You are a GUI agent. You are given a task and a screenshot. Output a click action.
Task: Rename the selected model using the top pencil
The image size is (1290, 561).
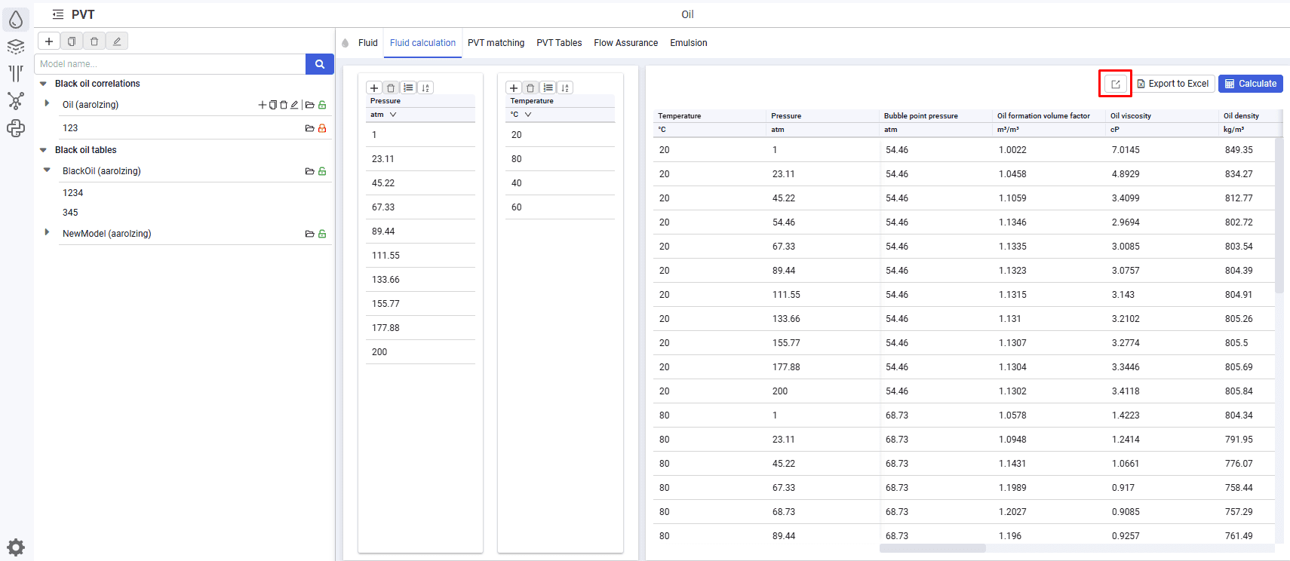(117, 41)
